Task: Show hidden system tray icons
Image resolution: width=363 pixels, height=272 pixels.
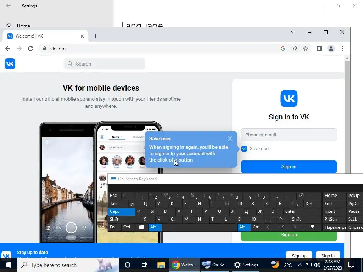Action: [300, 265]
